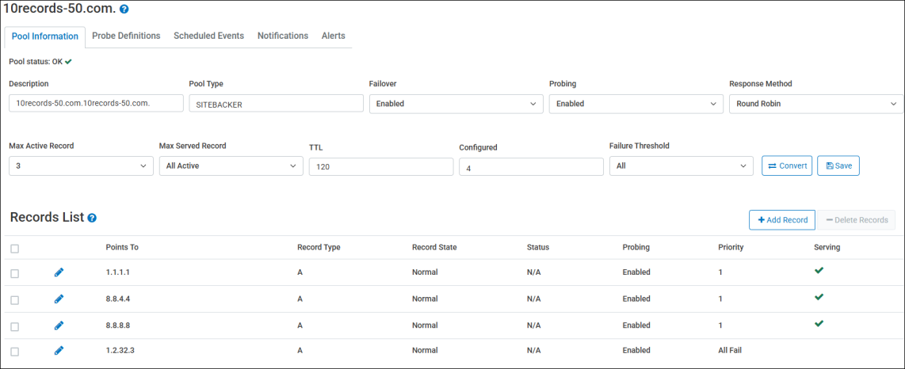Click into the TTL input field

pos(380,167)
